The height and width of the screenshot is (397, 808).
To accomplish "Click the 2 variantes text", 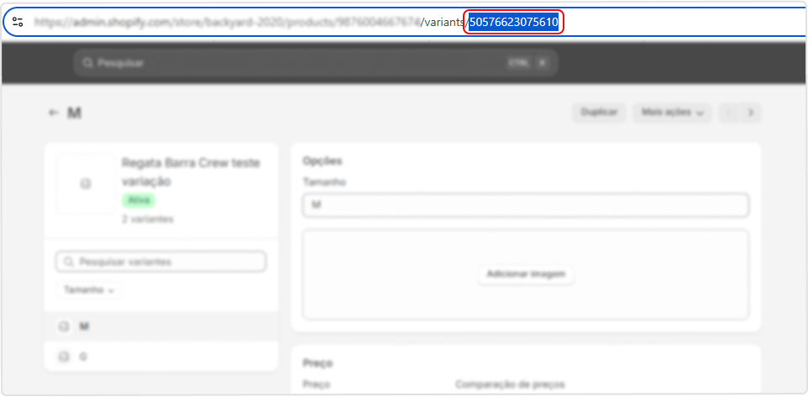I will (x=147, y=219).
